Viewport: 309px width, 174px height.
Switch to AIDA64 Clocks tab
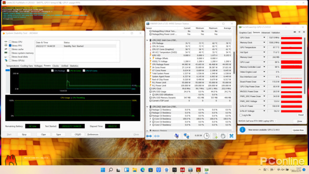tap(56, 66)
